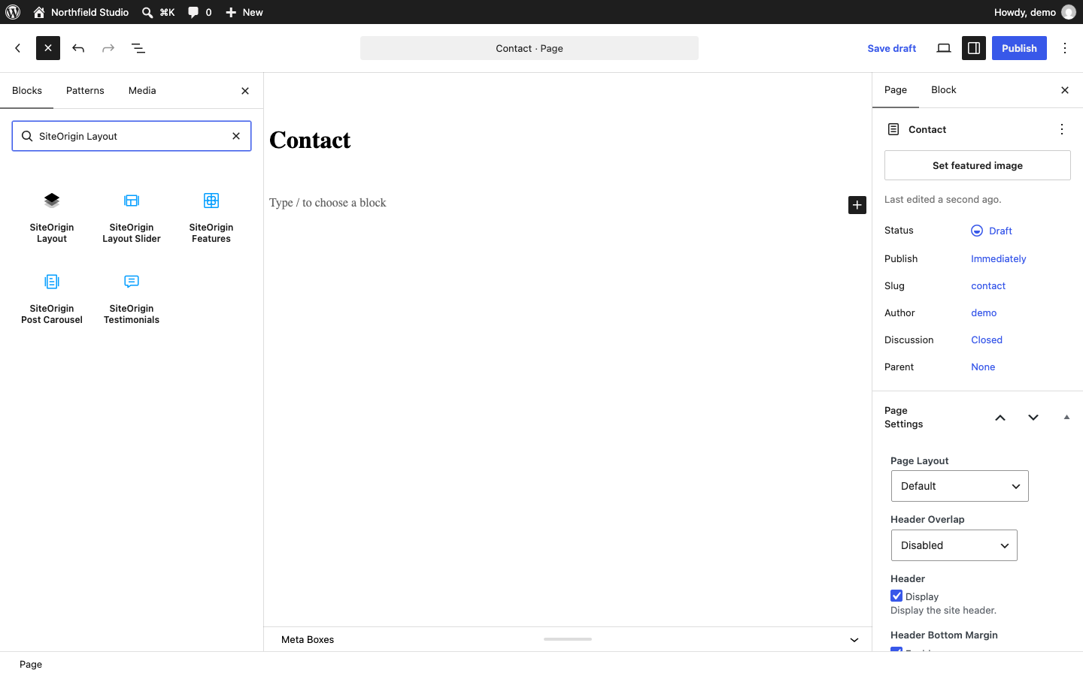Change publish date from Immediately
The width and height of the screenshot is (1083, 676).
click(999, 258)
